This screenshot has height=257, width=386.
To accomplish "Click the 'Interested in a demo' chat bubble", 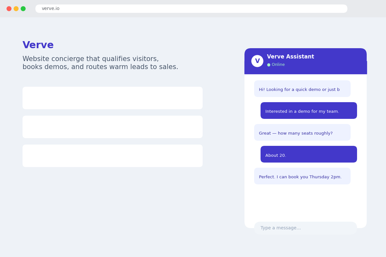I will coord(309,111).
